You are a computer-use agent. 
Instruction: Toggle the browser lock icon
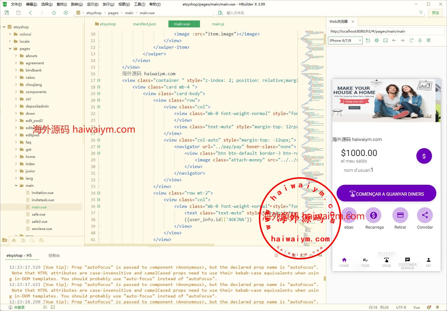[x=420, y=40]
